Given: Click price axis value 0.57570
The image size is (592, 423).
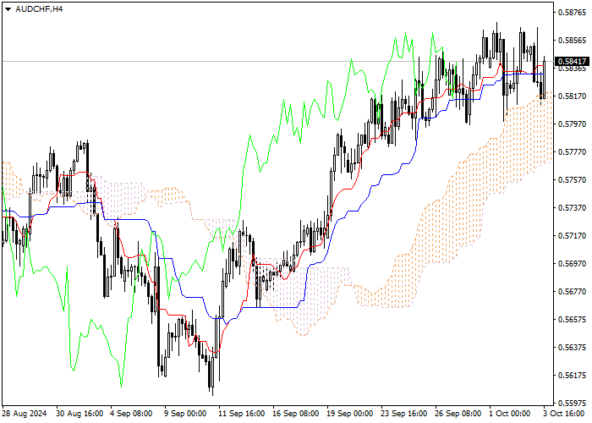Looking at the screenshot, I should pos(573,179).
